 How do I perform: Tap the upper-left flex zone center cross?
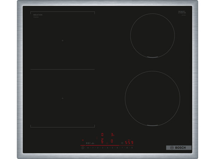tap(62, 40)
